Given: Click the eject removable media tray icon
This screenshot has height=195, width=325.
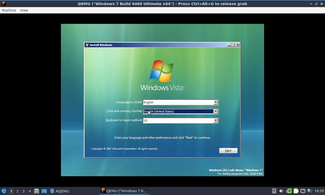Looking at the screenshot, I should (x=274, y=191).
